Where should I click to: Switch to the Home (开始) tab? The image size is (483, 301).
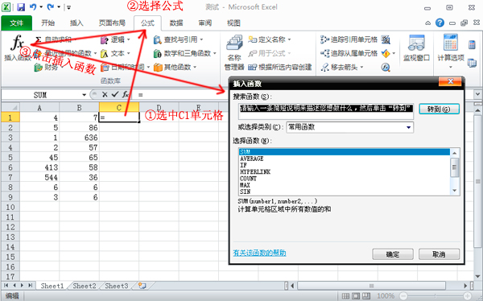pos(47,23)
